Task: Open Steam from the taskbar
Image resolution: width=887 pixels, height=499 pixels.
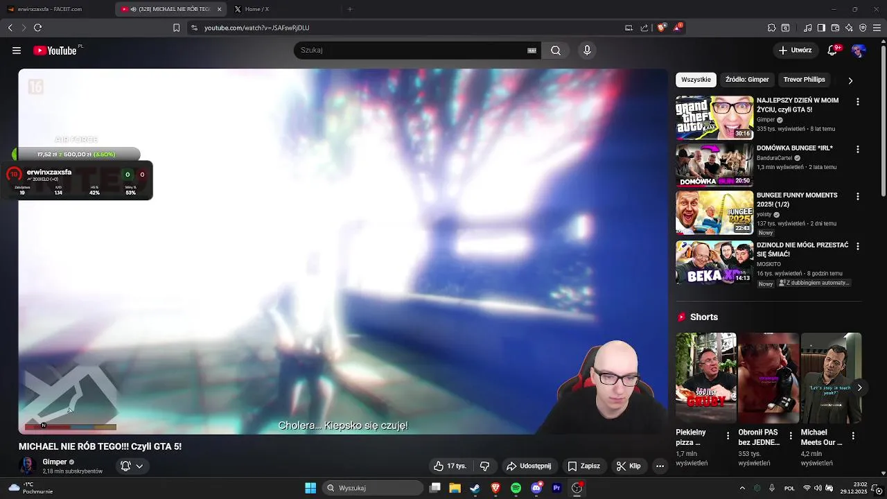Action: coord(475,488)
